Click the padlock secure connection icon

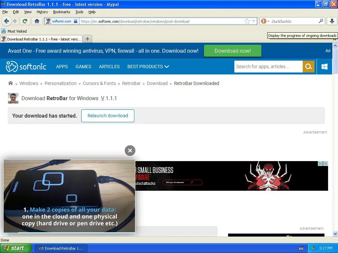click(76, 21)
